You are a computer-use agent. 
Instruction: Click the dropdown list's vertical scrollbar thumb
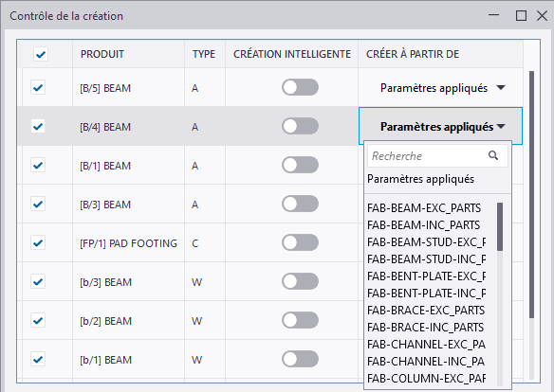point(500,226)
